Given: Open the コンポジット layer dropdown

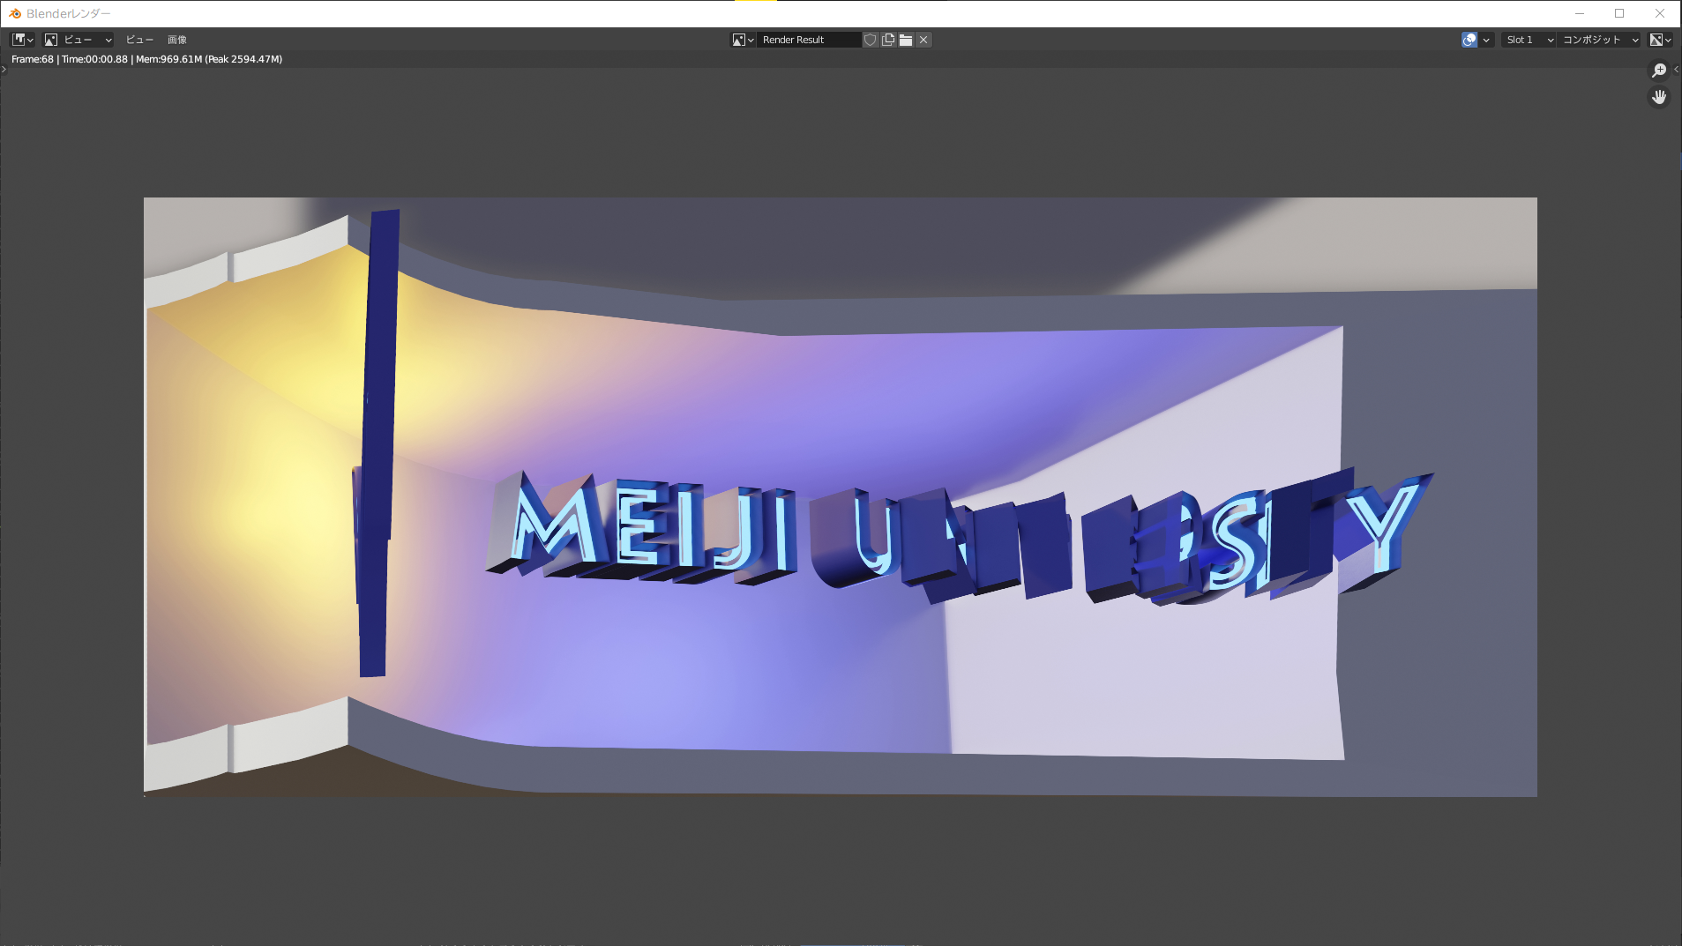Looking at the screenshot, I should pos(1599,40).
